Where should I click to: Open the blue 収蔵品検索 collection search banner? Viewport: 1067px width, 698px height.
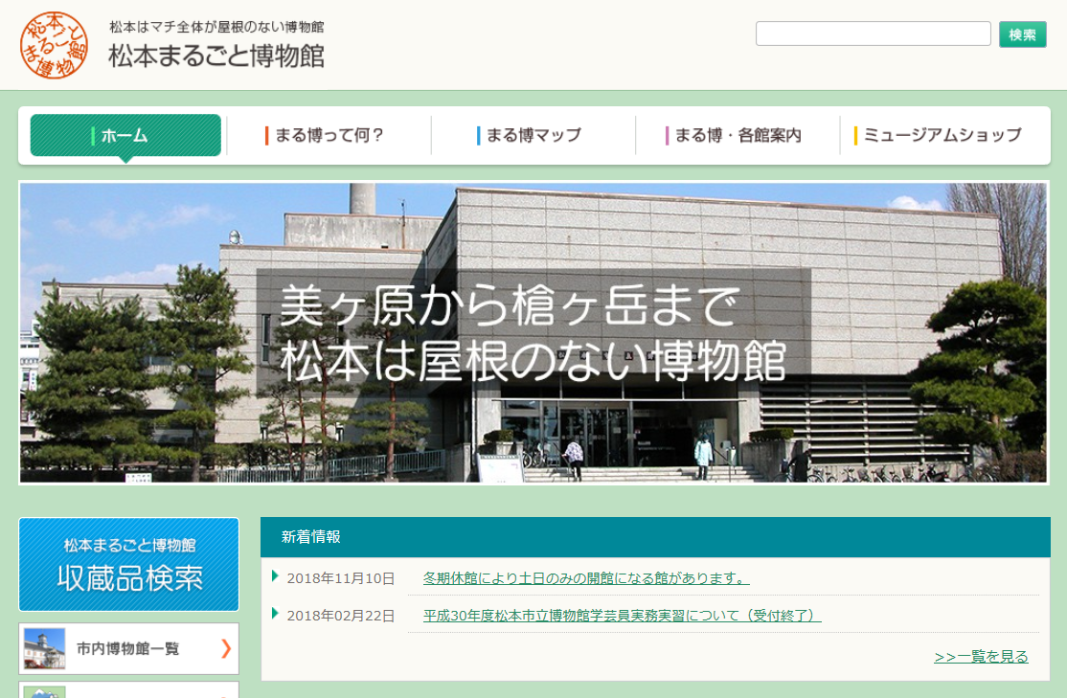point(128,564)
